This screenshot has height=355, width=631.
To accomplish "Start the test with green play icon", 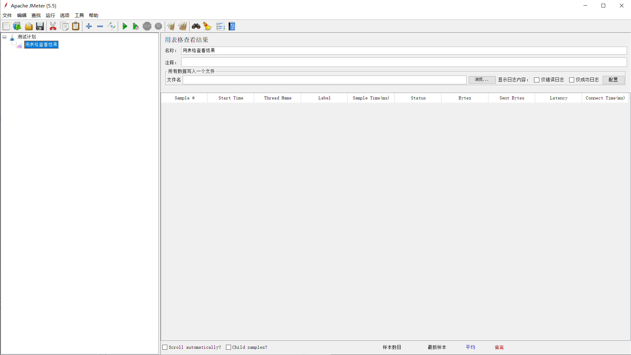I will click(125, 26).
